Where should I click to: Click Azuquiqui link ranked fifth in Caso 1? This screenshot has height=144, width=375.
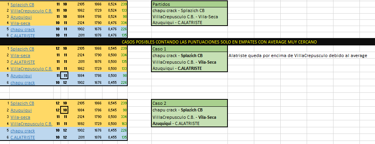click(21, 76)
